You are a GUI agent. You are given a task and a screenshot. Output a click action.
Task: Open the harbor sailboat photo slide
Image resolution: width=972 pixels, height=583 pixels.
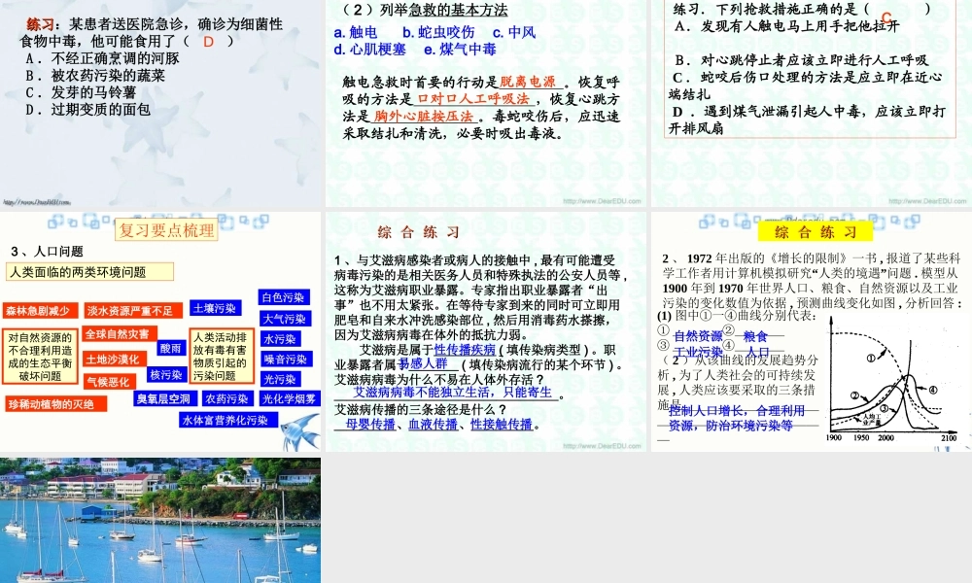[x=160, y=520]
